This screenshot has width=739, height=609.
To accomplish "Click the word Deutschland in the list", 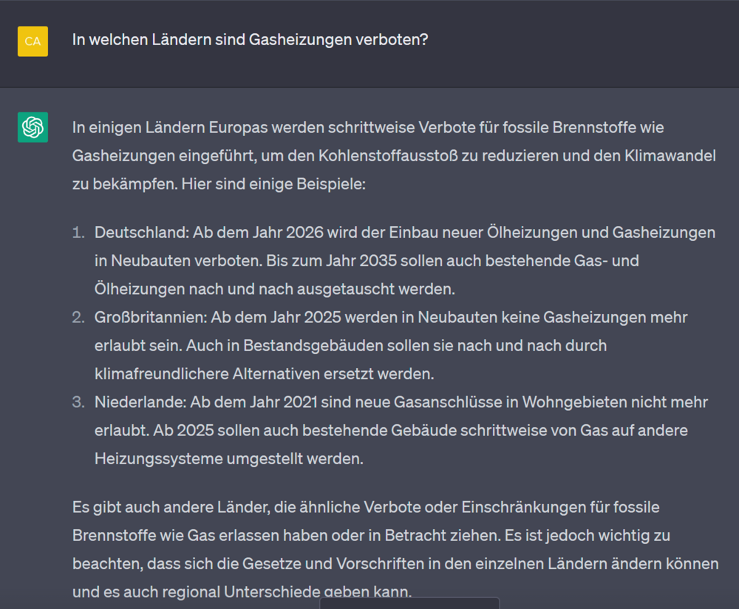I will (141, 233).
